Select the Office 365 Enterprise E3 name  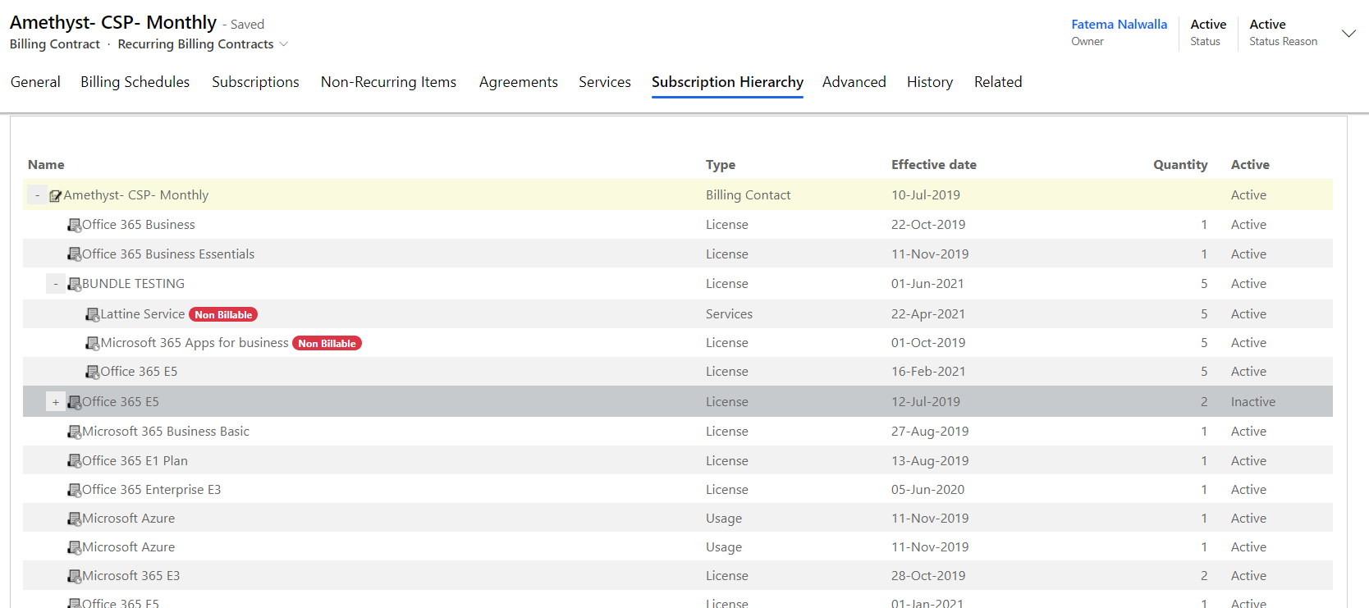pyautogui.click(x=151, y=490)
